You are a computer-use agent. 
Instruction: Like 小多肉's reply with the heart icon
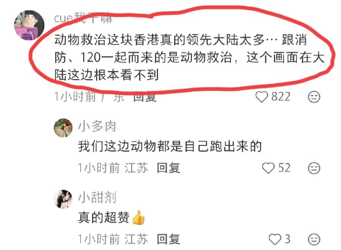tap(268, 168)
